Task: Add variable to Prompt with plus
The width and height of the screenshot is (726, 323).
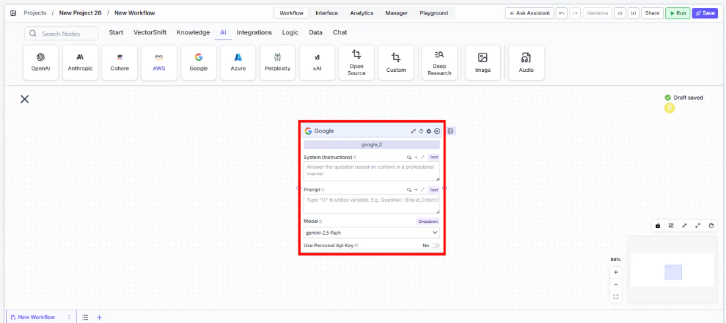Action: (x=416, y=190)
